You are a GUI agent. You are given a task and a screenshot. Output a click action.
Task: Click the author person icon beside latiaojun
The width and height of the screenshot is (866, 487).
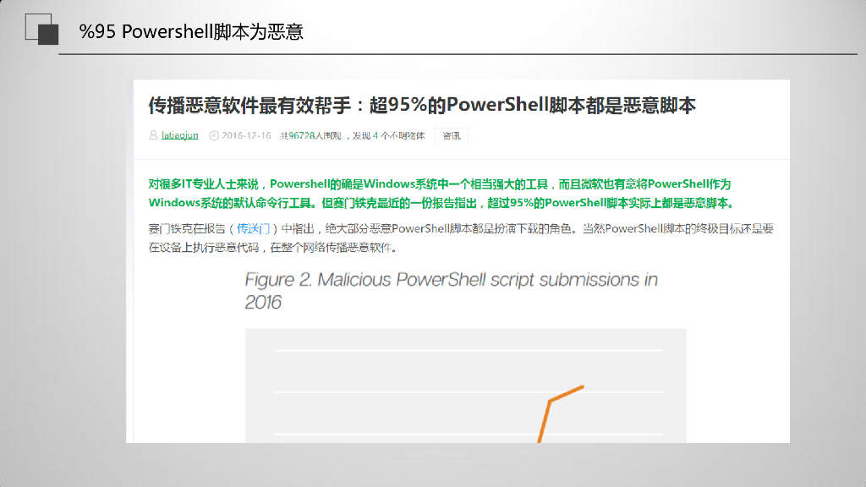[x=154, y=135]
